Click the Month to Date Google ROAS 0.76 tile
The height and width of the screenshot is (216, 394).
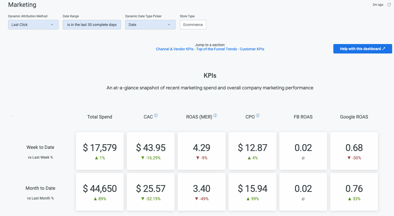(354, 192)
